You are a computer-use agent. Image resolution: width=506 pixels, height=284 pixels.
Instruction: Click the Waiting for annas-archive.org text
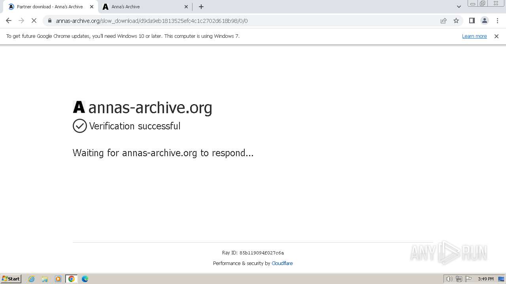pos(163,153)
